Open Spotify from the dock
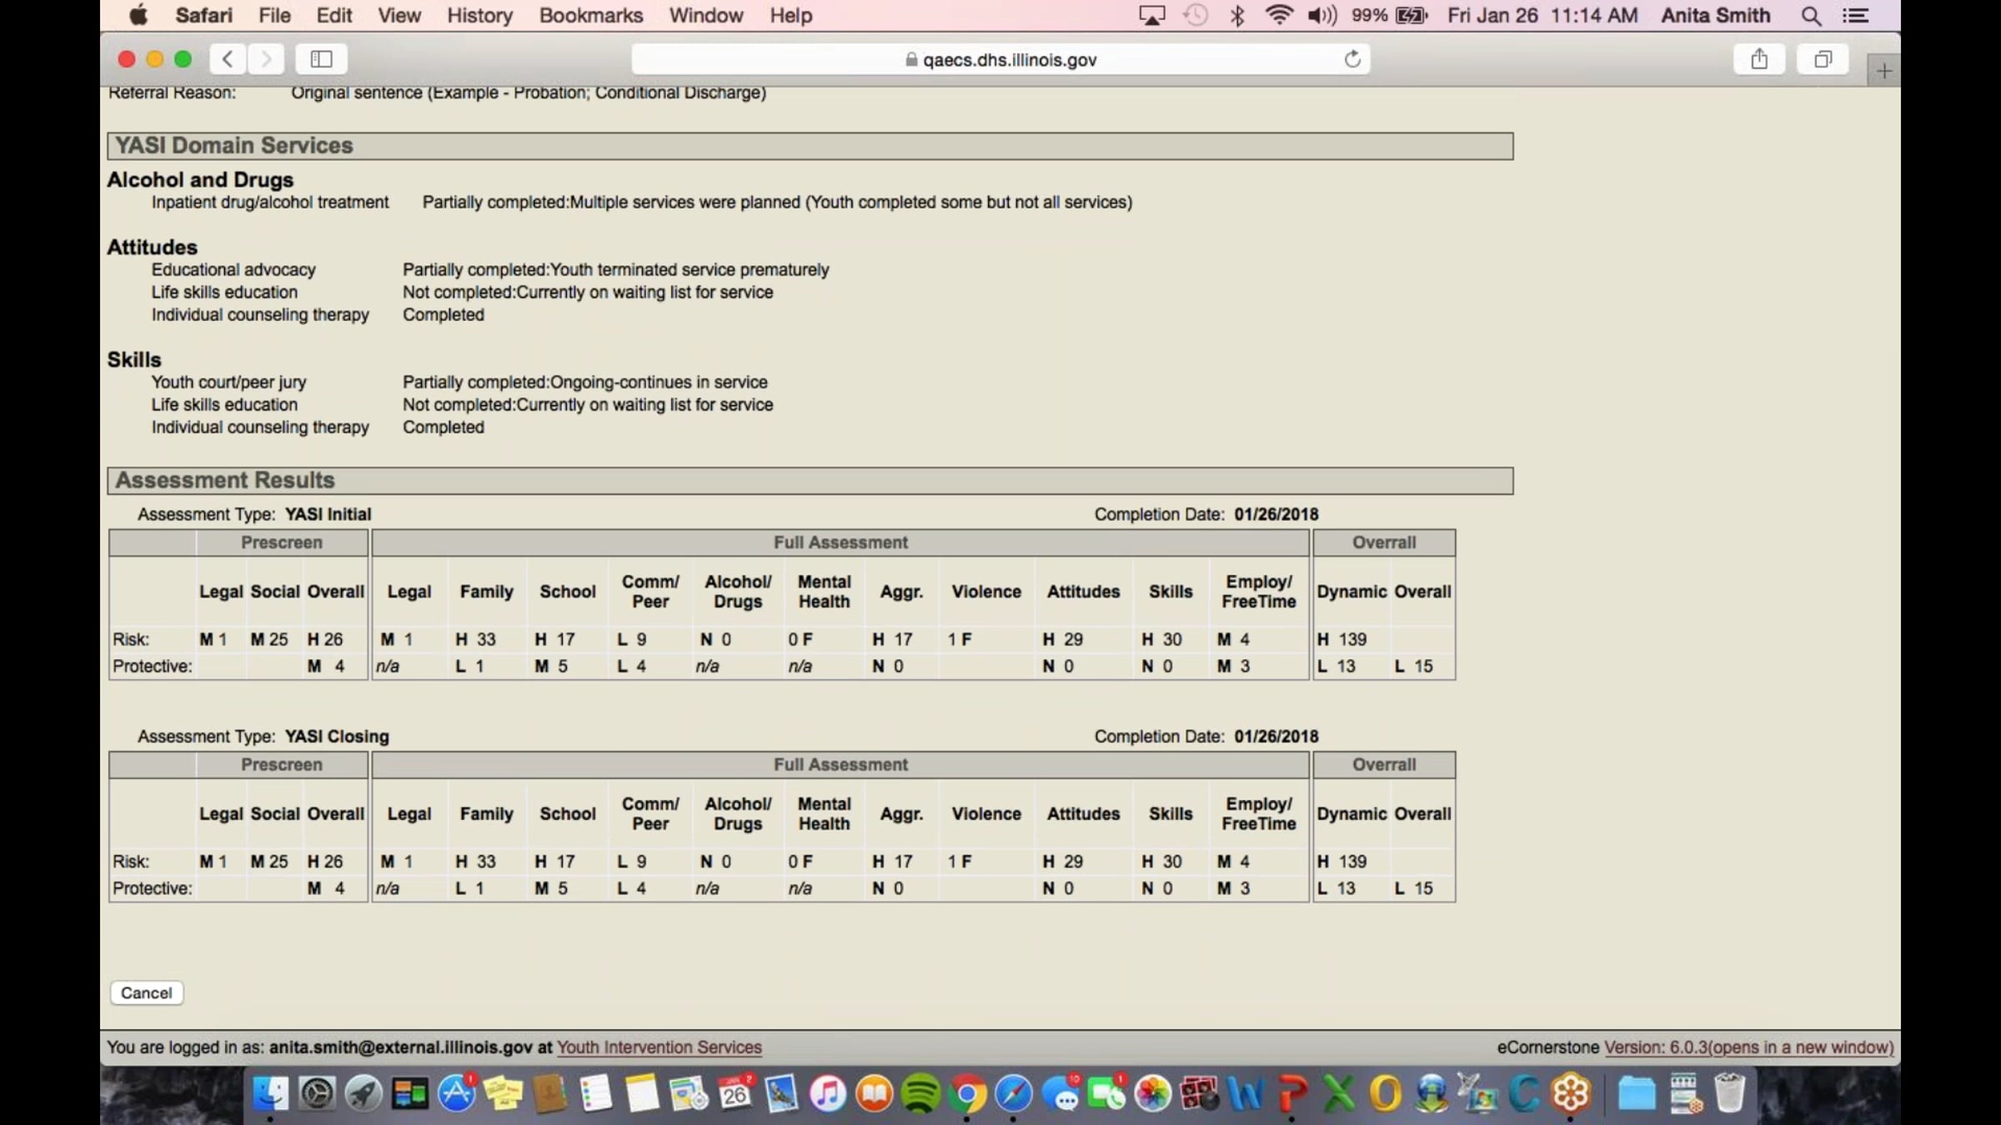The image size is (2001, 1125). coord(920,1092)
